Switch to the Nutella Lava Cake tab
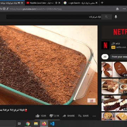The height and width of the screenshot is (127, 127). 43,3
